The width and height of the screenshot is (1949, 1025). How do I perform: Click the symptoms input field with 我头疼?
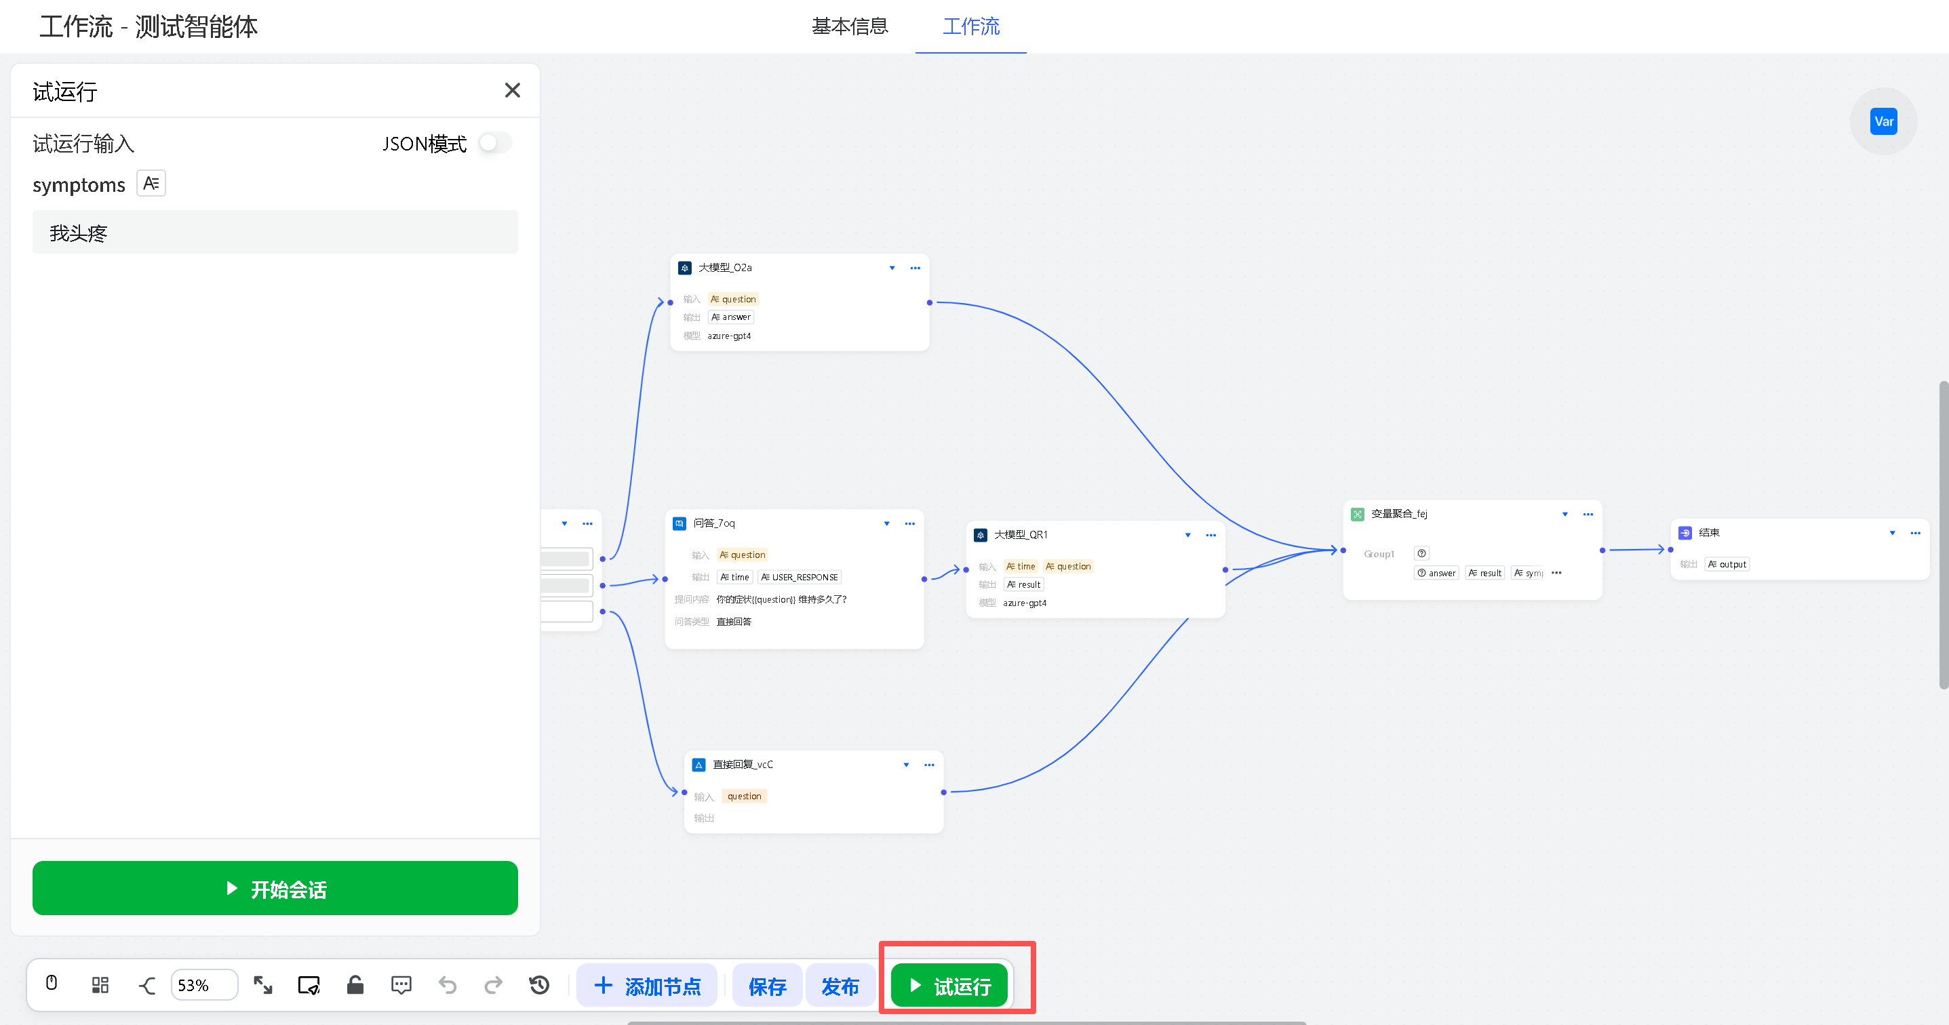(x=275, y=233)
